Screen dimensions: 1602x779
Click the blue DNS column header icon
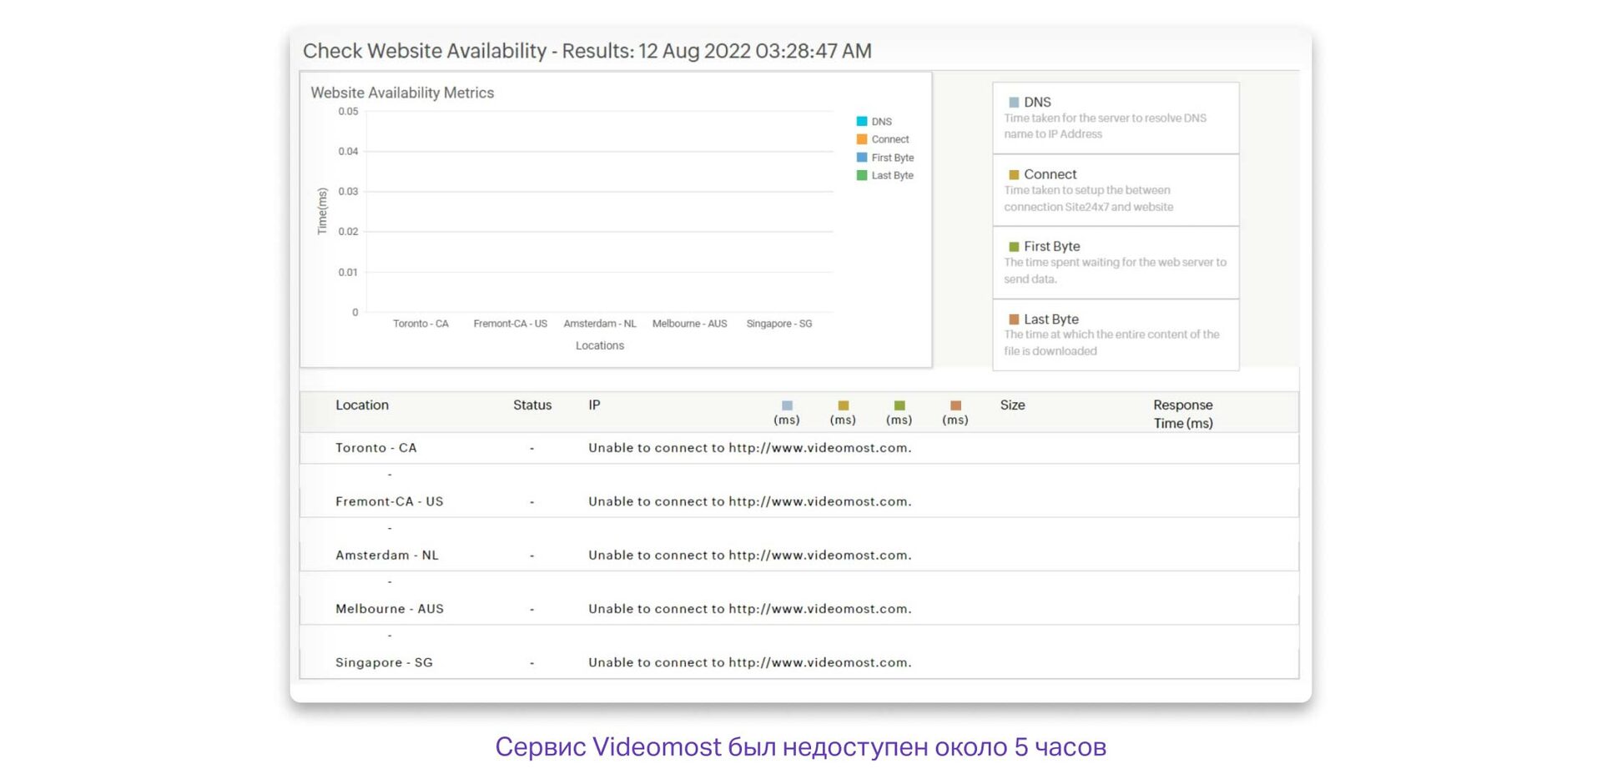point(787,405)
